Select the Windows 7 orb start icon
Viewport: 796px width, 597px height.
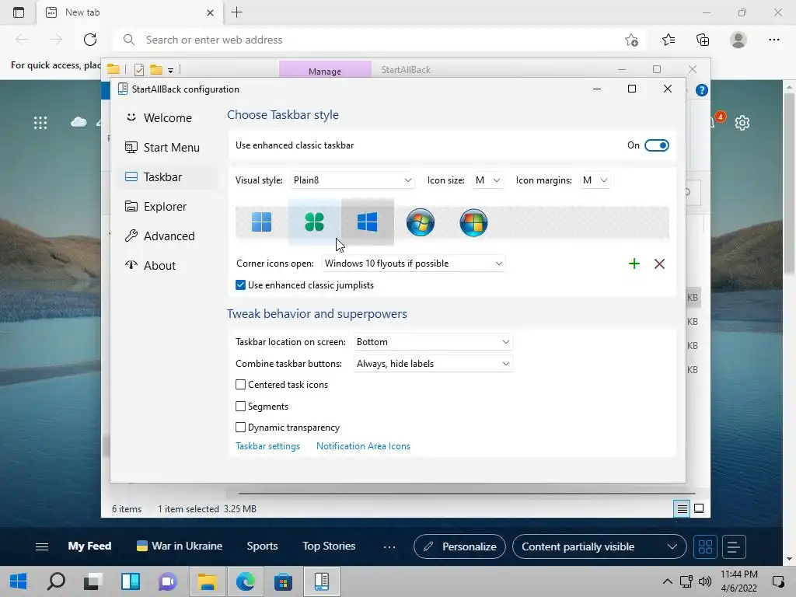click(x=421, y=222)
